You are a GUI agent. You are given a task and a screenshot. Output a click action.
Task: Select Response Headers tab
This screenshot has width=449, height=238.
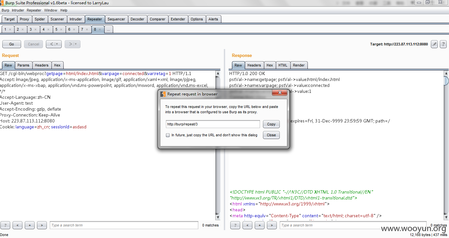(x=254, y=65)
